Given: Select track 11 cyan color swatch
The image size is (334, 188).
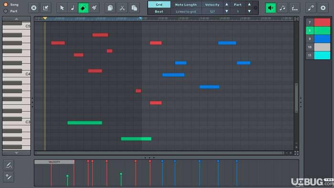Looking at the screenshot, I should coord(322,55).
